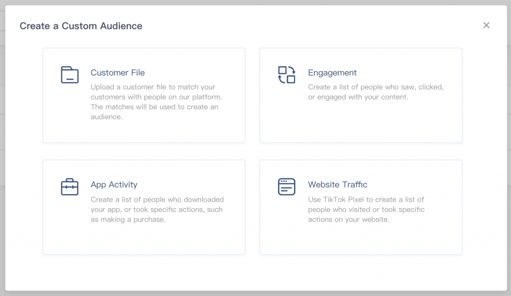Click the Website Traffic browser icon
This screenshot has width=511, height=296.
[x=287, y=187]
